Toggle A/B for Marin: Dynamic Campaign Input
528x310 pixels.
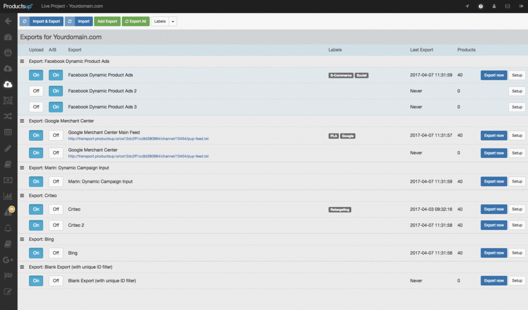(x=56, y=182)
